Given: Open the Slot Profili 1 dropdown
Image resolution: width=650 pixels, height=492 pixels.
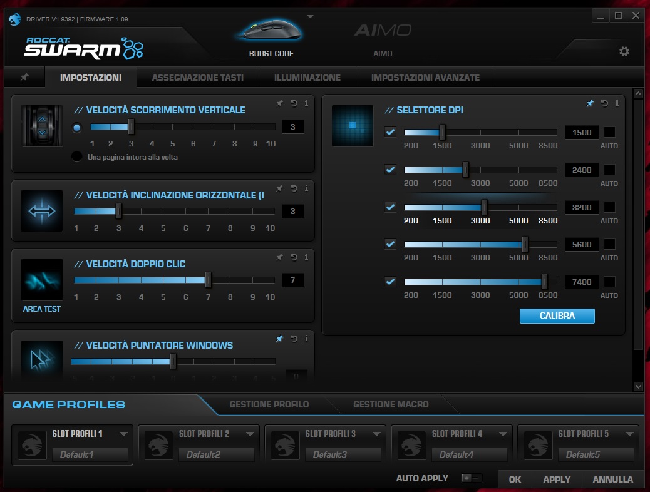Looking at the screenshot, I should tap(123, 434).
